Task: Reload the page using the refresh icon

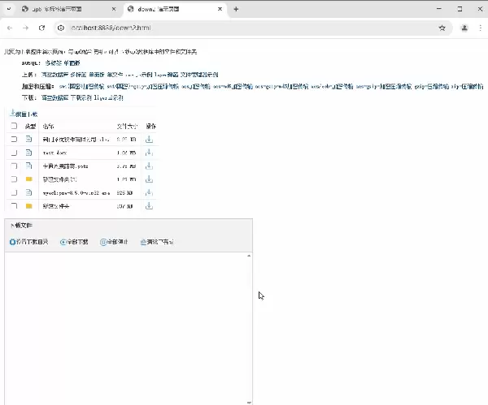Action: pyautogui.click(x=43, y=27)
